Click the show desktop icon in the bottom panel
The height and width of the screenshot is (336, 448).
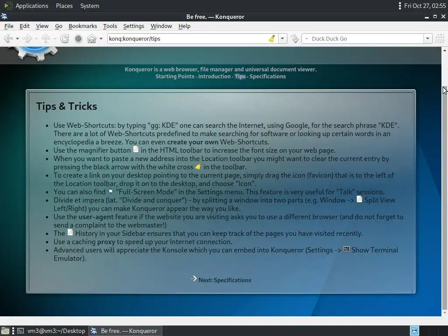click(x=5, y=331)
